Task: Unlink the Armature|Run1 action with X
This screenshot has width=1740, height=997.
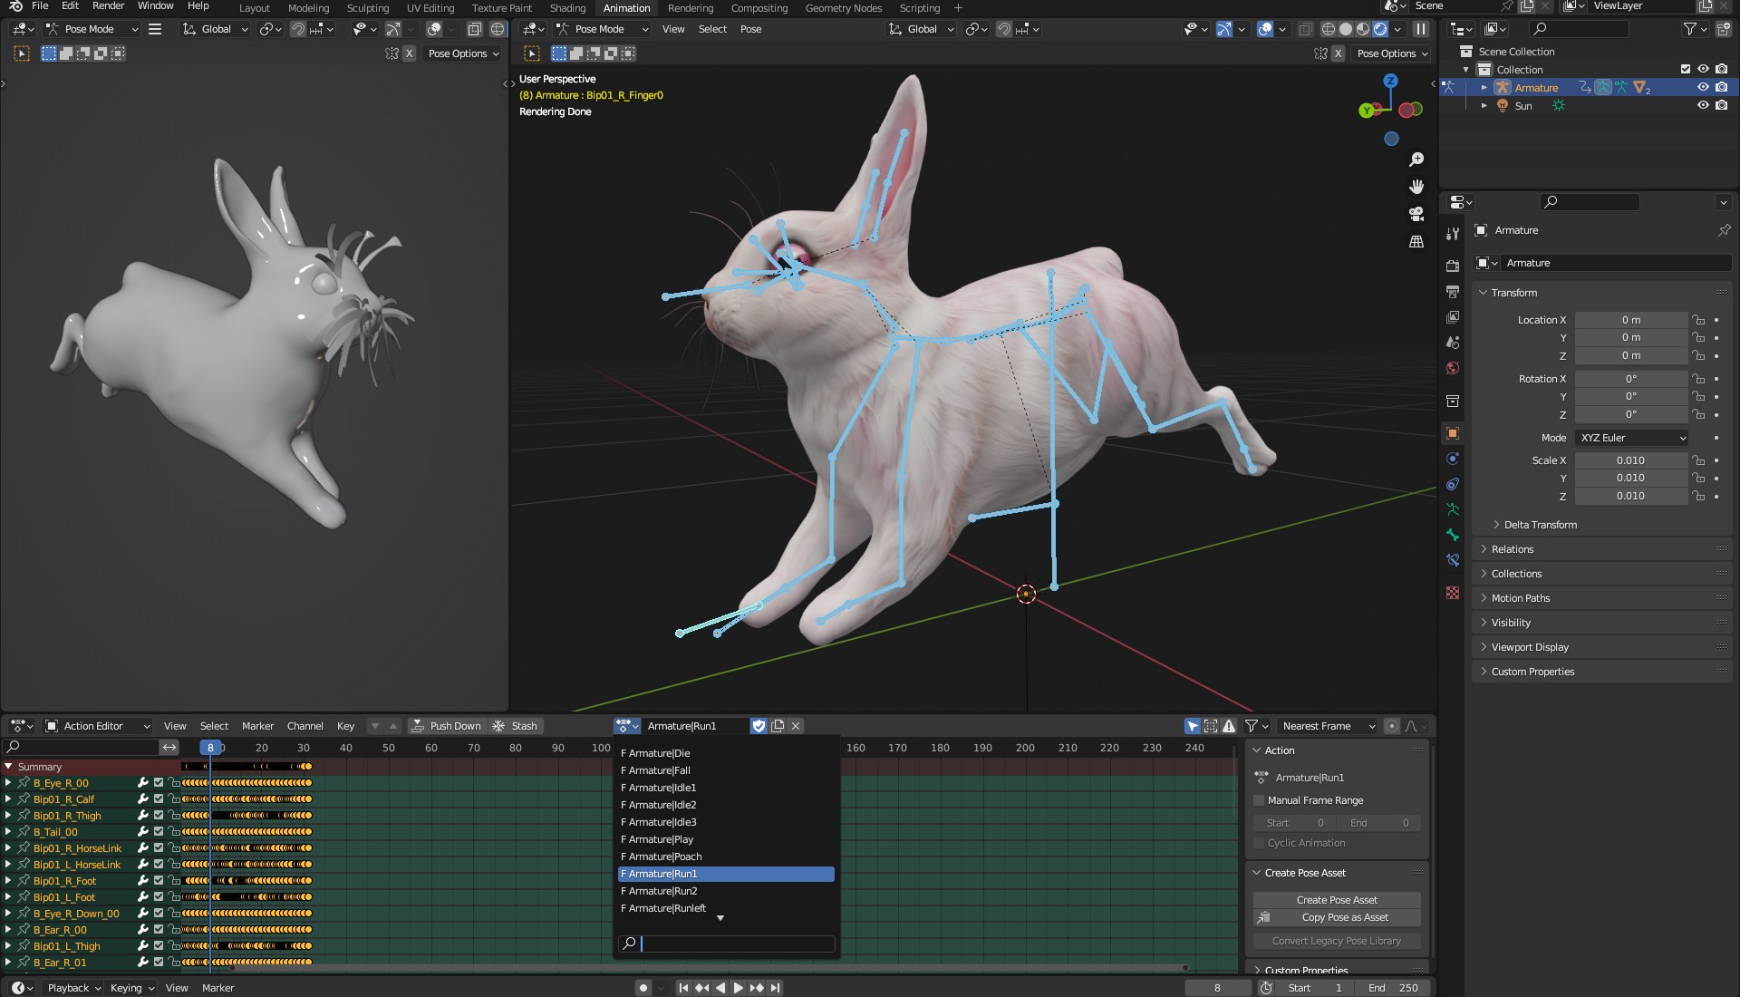Action: click(796, 726)
